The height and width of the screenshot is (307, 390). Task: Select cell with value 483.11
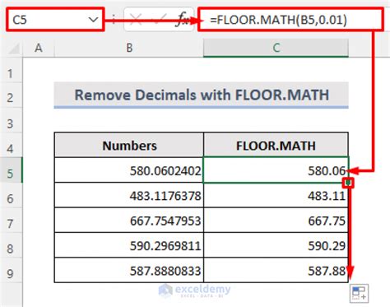tap(276, 195)
